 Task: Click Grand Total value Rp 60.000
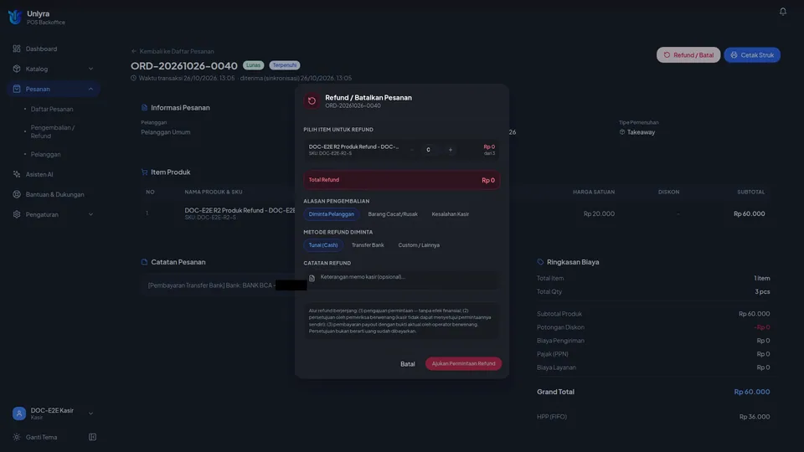pyautogui.click(x=752, y=392)
